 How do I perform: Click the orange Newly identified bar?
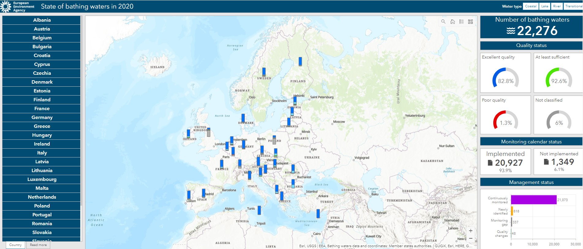(x=512, y=211)
